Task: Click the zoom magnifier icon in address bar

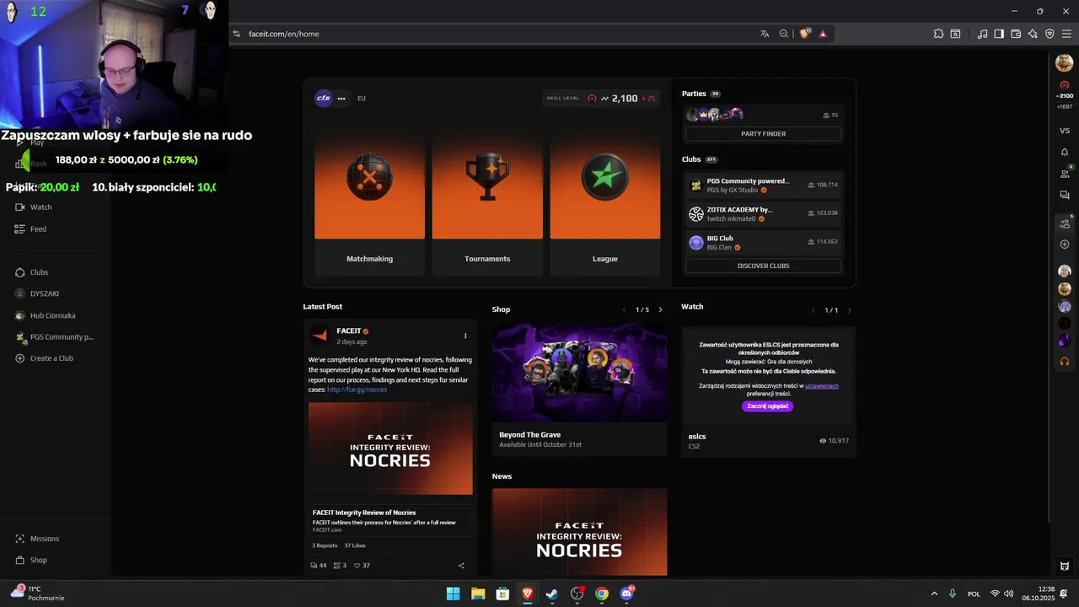Action: [x=783, y=34]
